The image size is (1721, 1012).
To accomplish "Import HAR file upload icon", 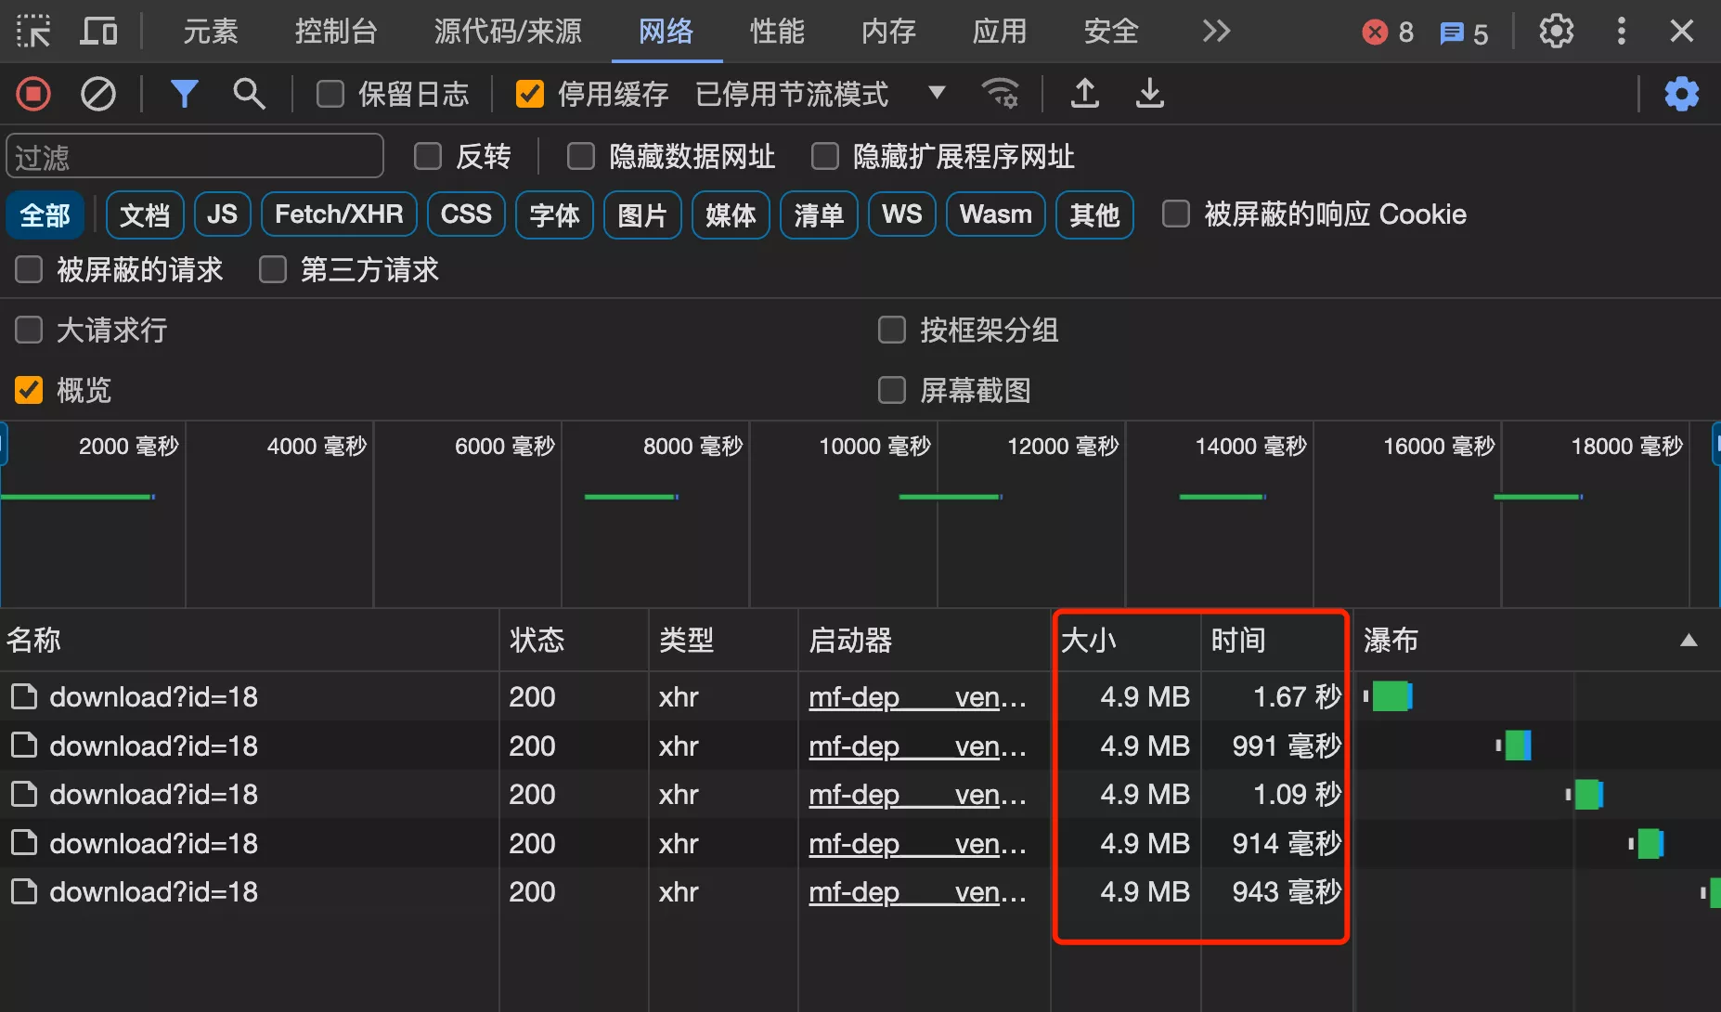I will [1084, 93].
